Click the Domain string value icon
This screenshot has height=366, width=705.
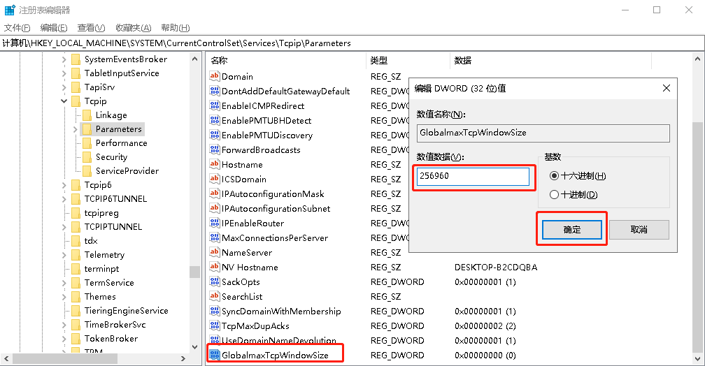tap(215, 77)
